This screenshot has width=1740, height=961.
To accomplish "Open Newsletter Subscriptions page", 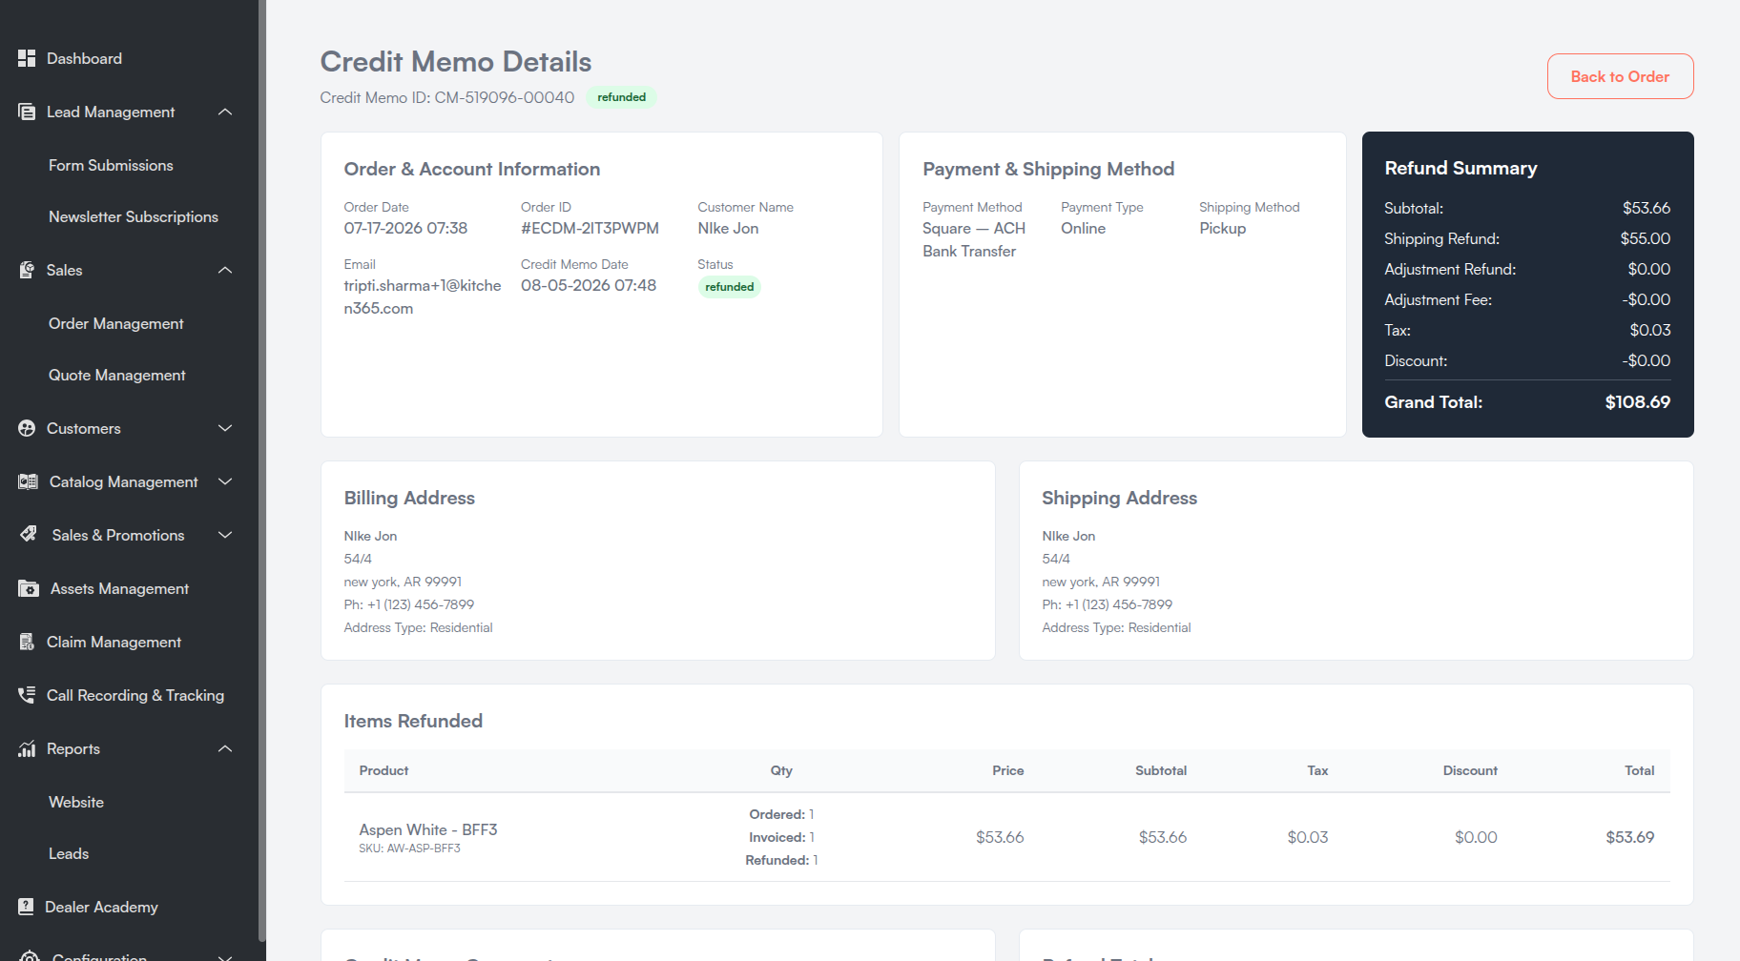I will tap(134, 216).
